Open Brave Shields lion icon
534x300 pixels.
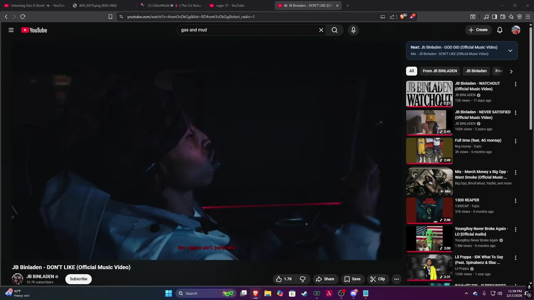click(403, 17)
